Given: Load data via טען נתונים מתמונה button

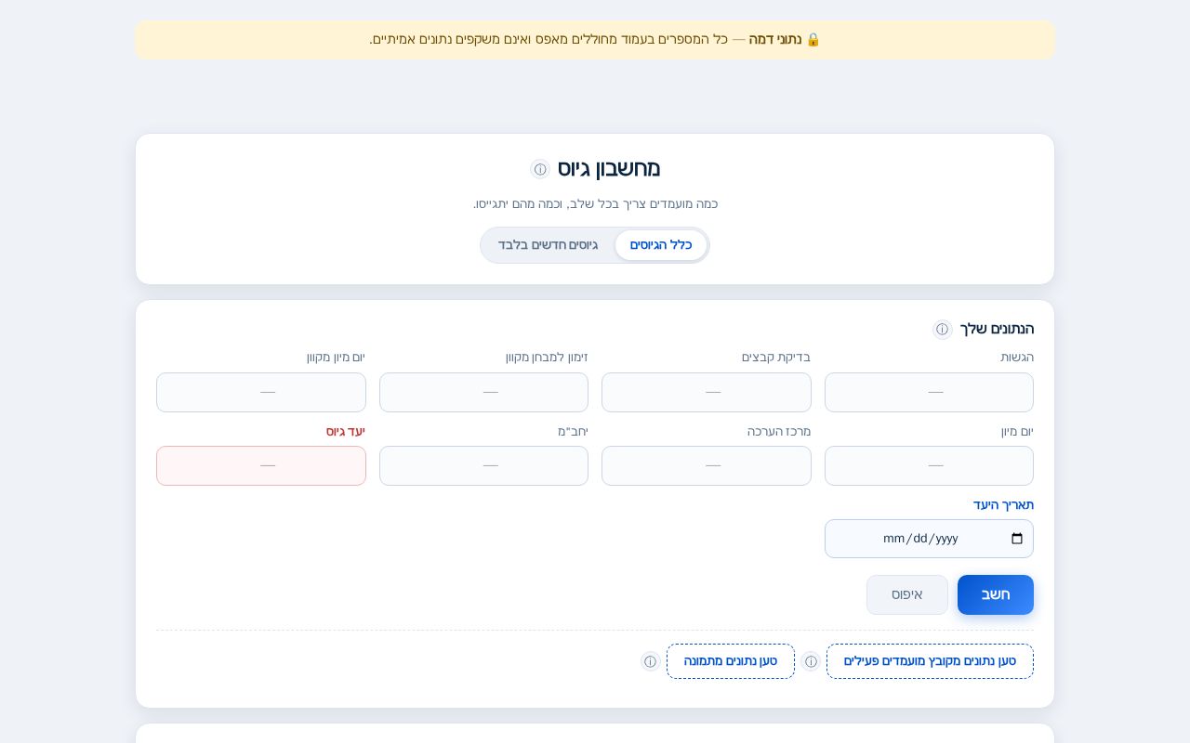Looking at the screenshot, I should click(731, 661).
